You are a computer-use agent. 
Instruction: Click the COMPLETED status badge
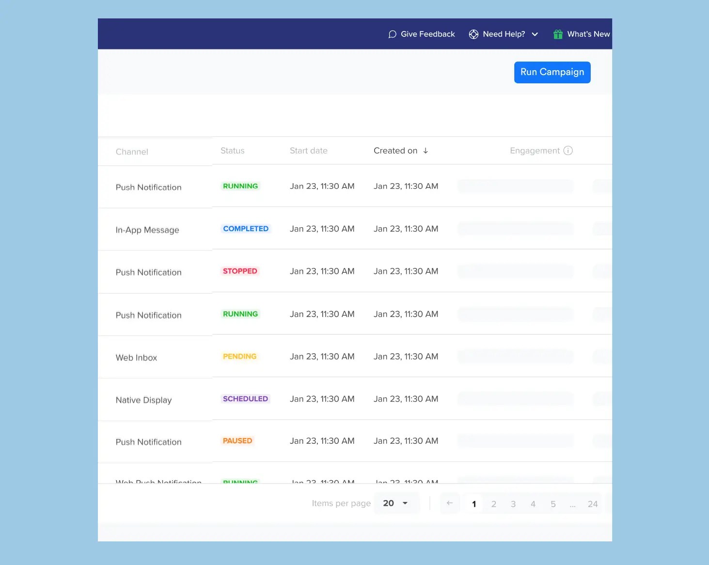(246, 228)
